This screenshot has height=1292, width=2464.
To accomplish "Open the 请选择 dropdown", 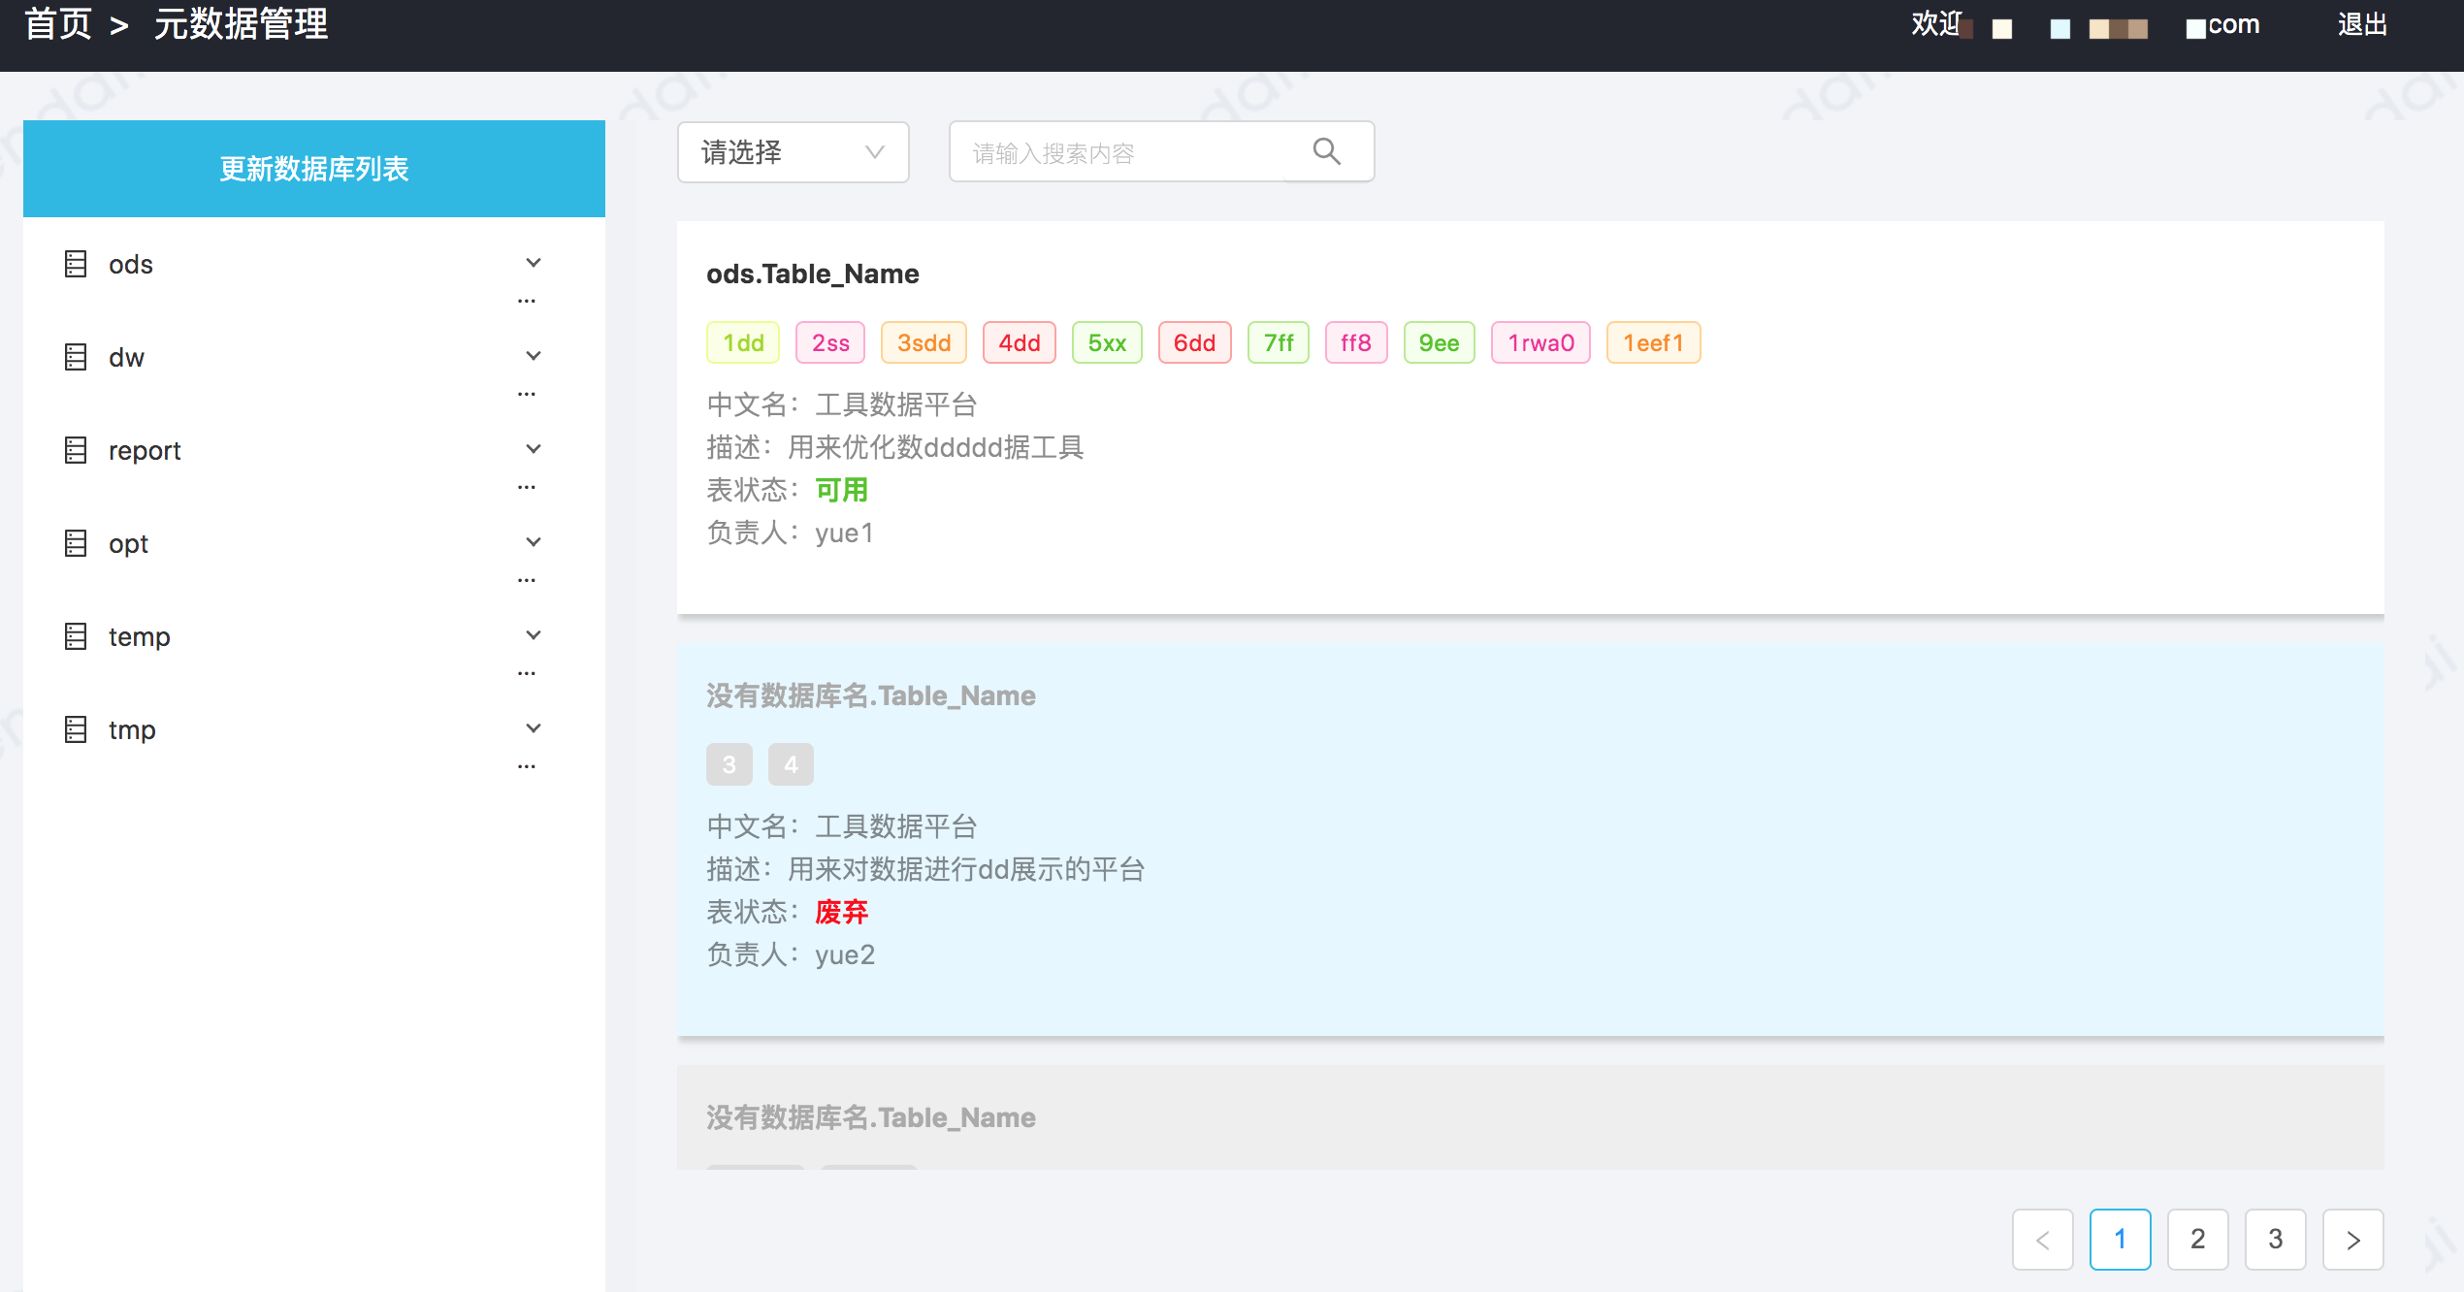I will [x=793, y=152].
